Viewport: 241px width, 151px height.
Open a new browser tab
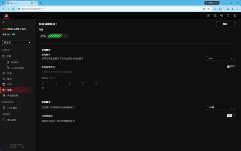pos(40,3)
